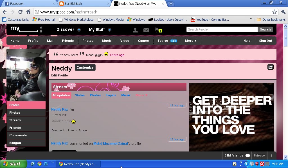Click Share under the status post

tap(83, 130)
